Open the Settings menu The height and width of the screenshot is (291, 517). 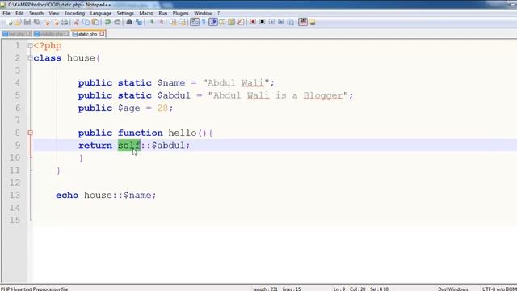coord(125,13)
